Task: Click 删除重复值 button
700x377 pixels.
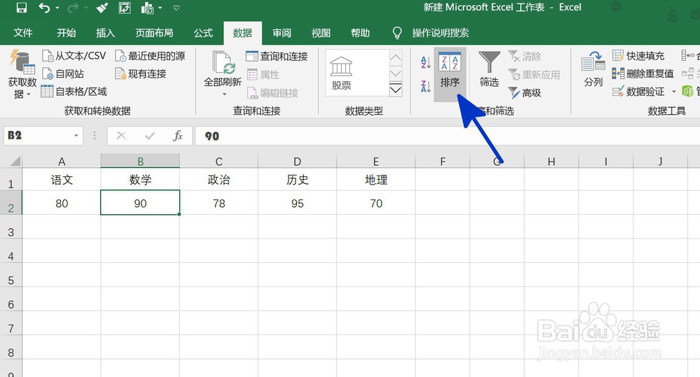Action: click(x=643, y=73)
